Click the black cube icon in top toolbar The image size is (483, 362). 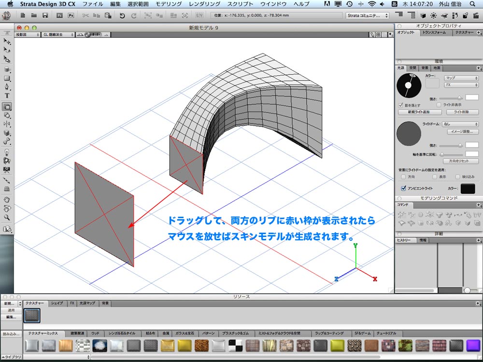(x=423, y=15)
